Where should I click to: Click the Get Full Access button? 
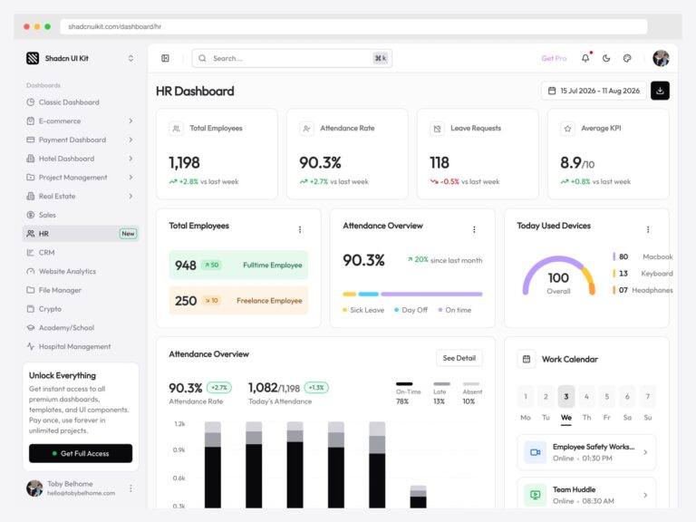[x=81, y=453]
